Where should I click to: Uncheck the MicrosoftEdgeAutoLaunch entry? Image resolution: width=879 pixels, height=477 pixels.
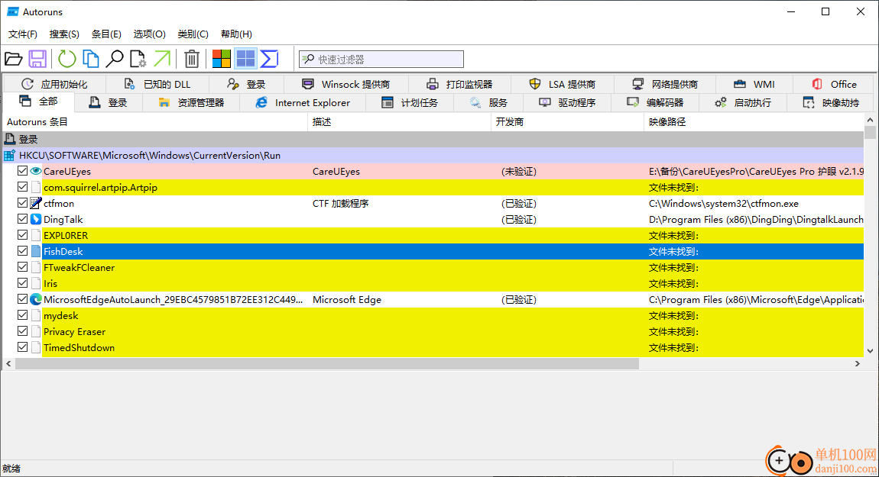22,299
